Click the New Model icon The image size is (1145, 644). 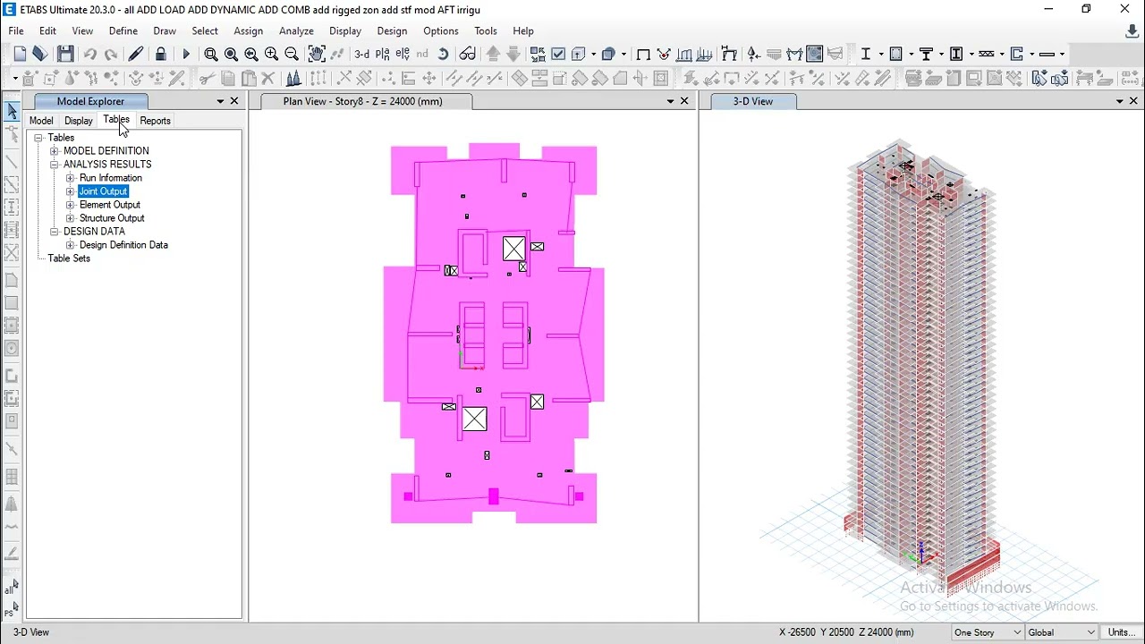coord(20,55)
